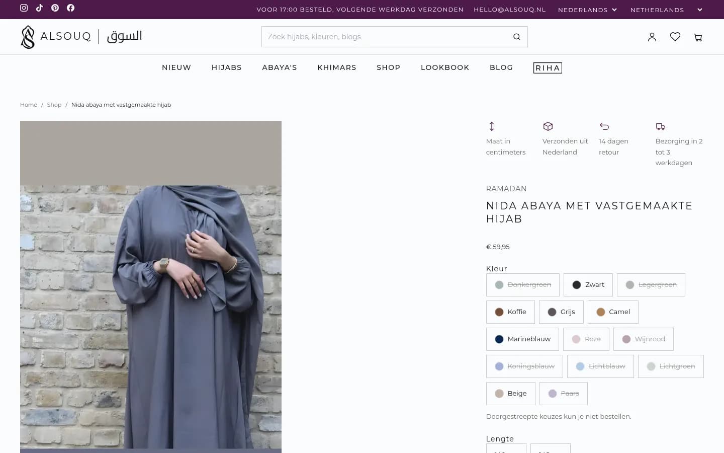This screenshot has height=453, width=724.
Task: Open the Khimars menu
Action: pos(337,67)
